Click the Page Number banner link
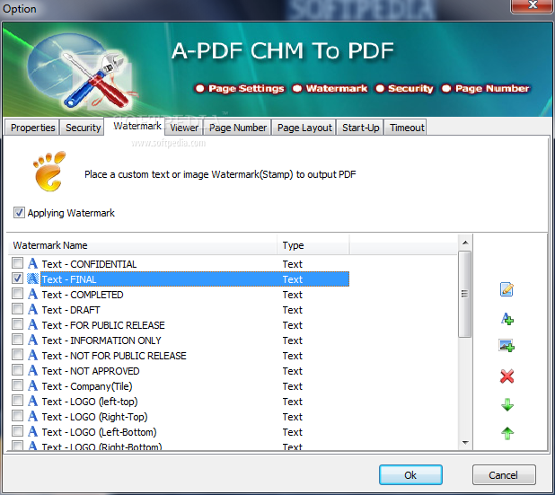 coord(486,89)
